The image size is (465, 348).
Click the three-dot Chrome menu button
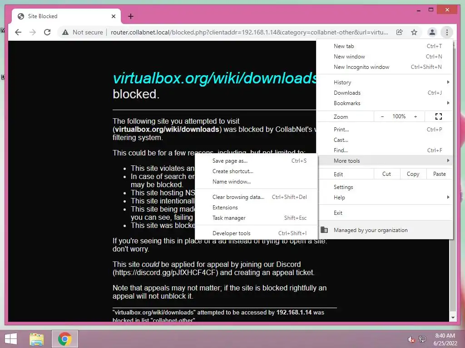tap(447, 32)
